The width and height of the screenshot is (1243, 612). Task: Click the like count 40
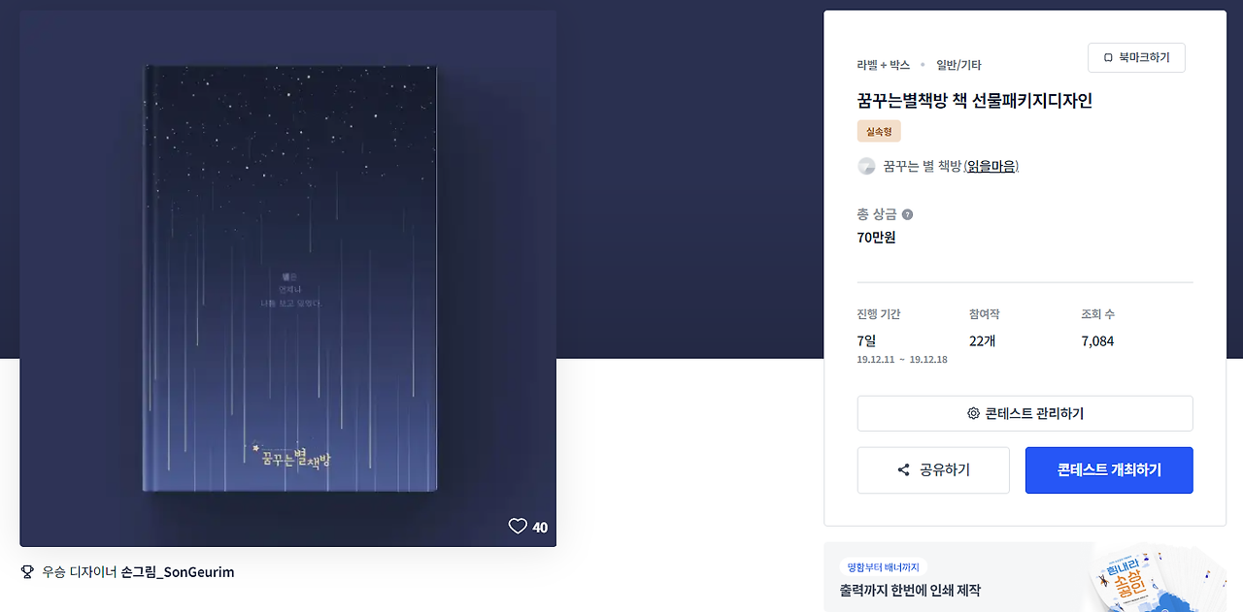[x=540, y=528]
